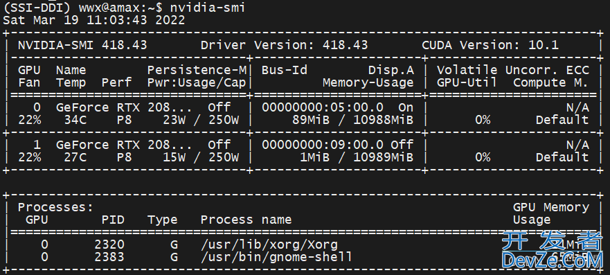Click the "PID" column header

tap(113, 220)
